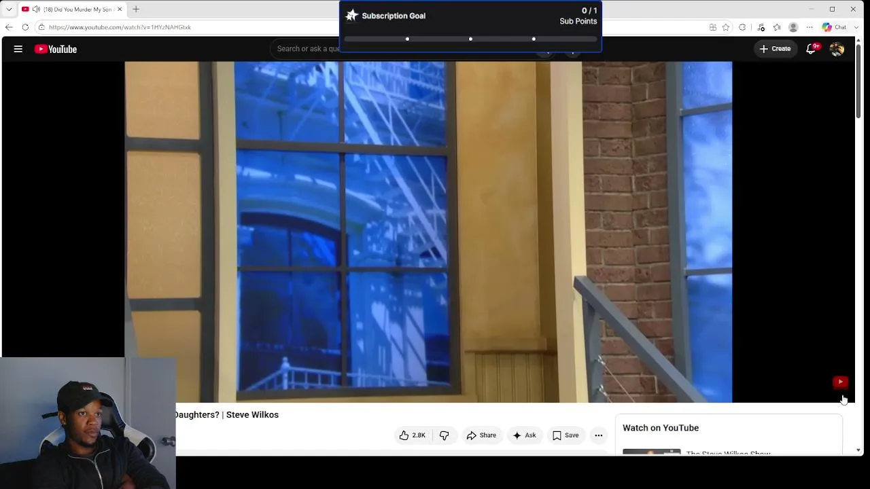Open the split screen icon in address bar
Image resolution: width=870 pixels, height=489 pixels.
pos(713,27)
